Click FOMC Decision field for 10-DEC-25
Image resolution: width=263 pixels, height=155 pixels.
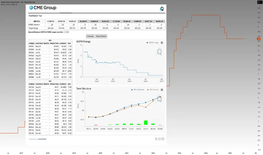pyautogui.click(x=72, y=25)
